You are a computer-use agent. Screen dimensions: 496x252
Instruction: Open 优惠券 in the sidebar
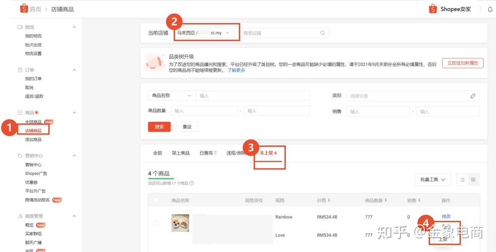(x=31, y=182)
